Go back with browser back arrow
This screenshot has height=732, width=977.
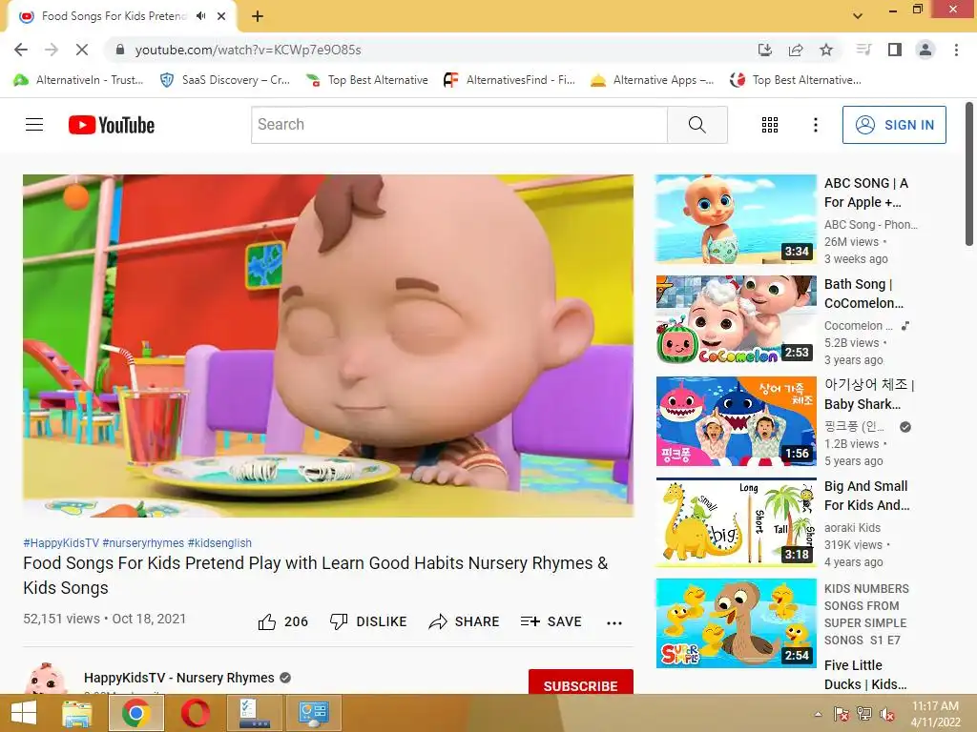tap(21, 50)
